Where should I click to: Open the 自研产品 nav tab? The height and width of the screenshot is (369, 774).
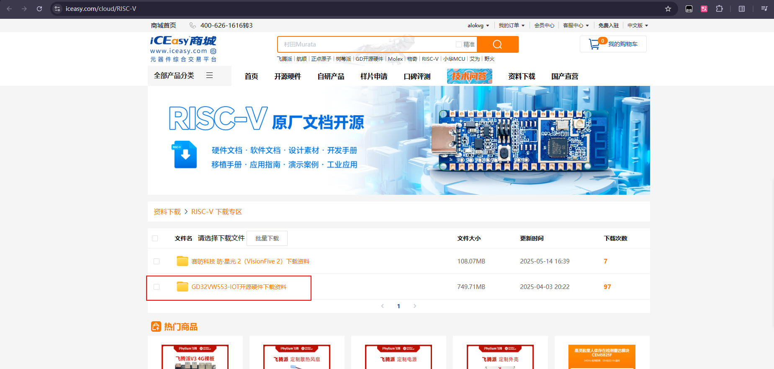pos(331,76)
